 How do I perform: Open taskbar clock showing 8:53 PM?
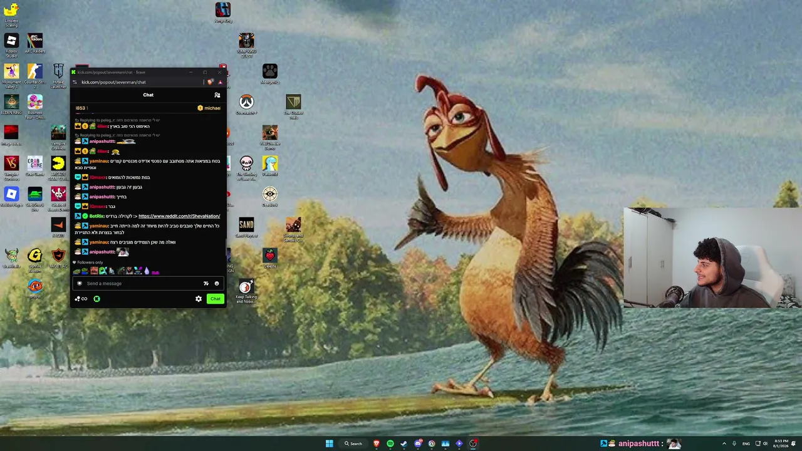pyautogui.click(x=781, y=443)
